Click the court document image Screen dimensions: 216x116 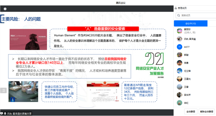point(103,92)
